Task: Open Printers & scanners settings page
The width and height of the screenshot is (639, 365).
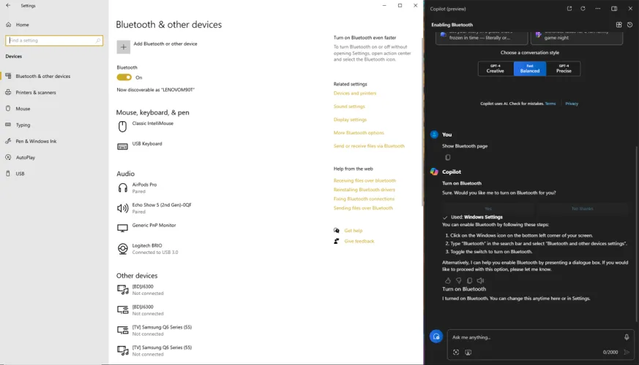Action: [36, 93]
